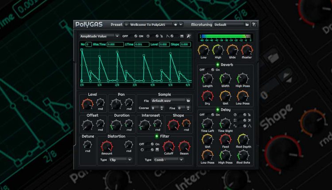This screenshot has width=332, height=190.
Task: Click the Master volume knob
Action: coord(247,50)
